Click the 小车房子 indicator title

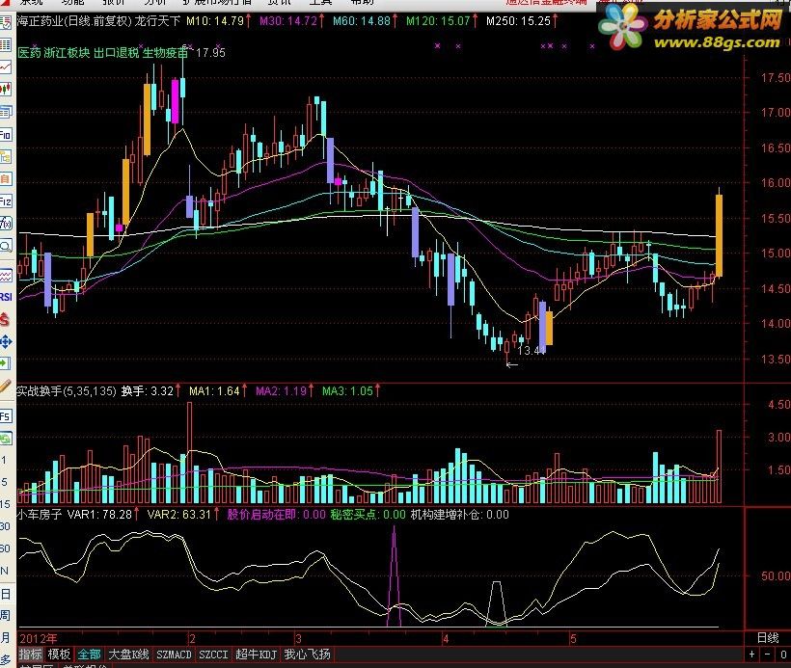click(x=40, y=514)
